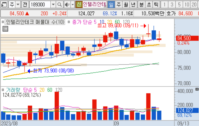The image size is (199, 126).
Task: Switch to weekly 주 chart period
Action: (x=119, y=5)
